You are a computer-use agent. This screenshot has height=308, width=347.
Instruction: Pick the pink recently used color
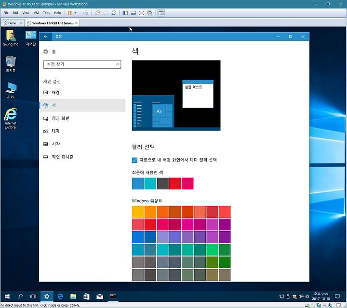tap(187, 184)
